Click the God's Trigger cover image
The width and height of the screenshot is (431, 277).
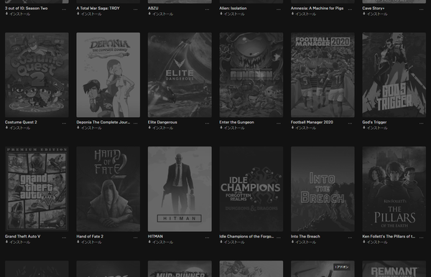(x=394, y=75)
